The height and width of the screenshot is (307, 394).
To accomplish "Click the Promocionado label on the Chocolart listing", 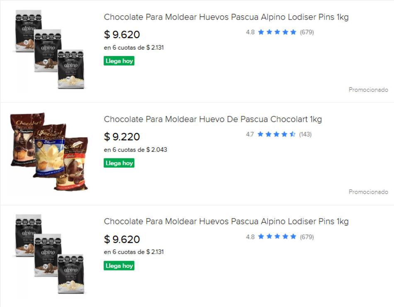I will (368, 192).
